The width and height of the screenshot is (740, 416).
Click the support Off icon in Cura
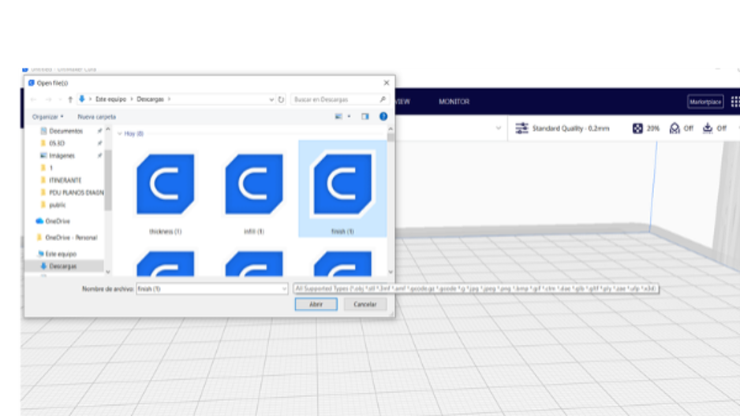click(675, 128)
